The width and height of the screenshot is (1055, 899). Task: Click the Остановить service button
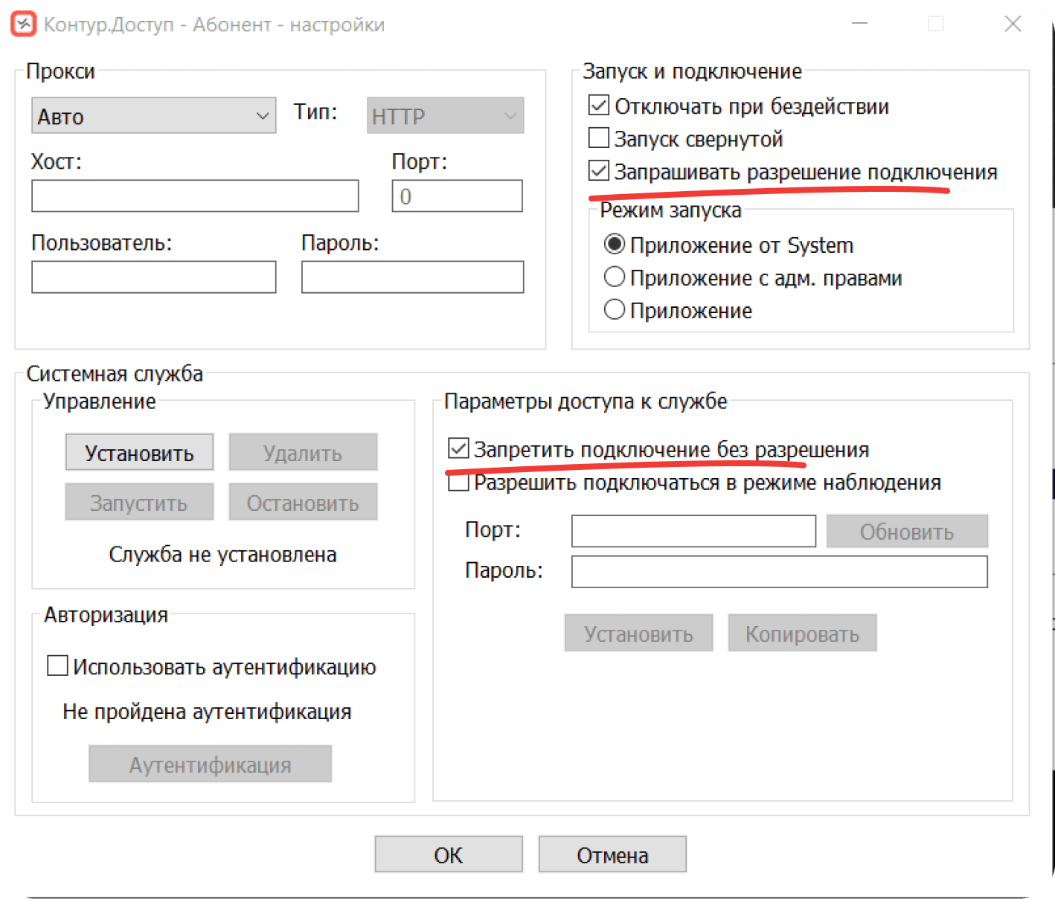coord(303,502)
